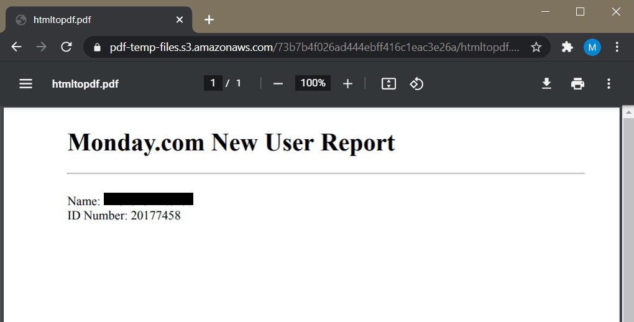Open the Chrome three-dot menu
The image size is (634, 322).
click(x=617, y=47)
